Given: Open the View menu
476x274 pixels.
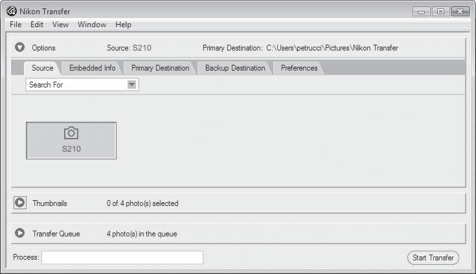Looking at the screenshot, I should point(60,25).
